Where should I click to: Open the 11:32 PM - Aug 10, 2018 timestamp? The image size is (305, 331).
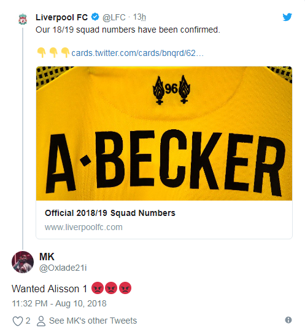(x=59, y=303)
